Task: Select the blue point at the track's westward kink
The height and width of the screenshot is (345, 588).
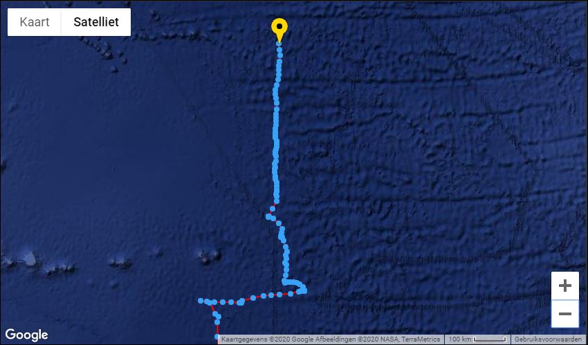Action: pyautogui.click(x=268, y=216)
